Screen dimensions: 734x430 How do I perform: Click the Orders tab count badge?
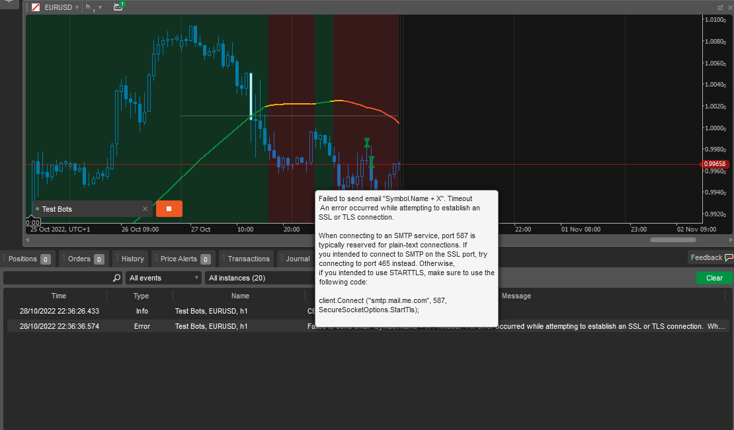(x=99, y=259)
